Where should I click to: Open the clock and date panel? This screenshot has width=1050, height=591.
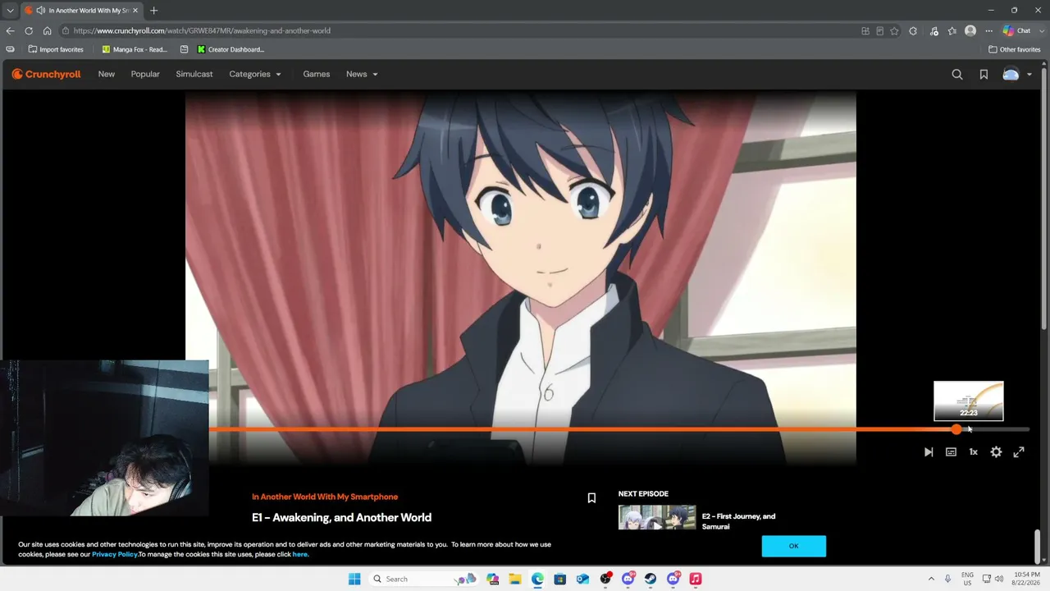(1027, 579)
